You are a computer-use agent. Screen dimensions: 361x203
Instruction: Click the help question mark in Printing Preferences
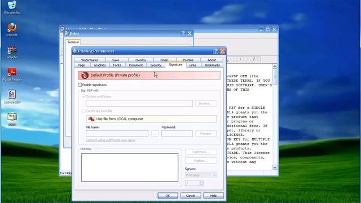[x=215, y=51]
